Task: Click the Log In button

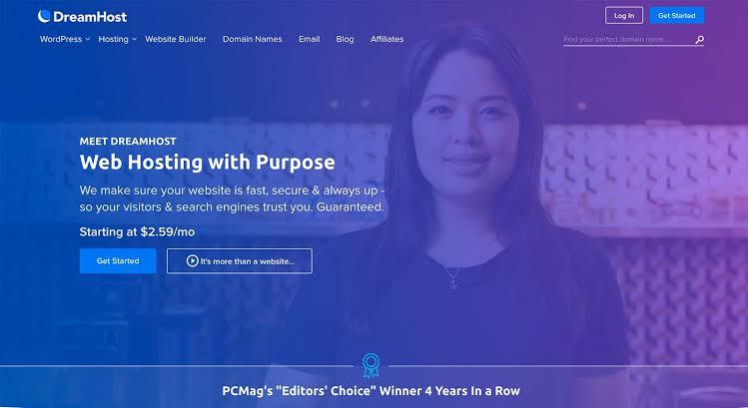Action: point(624,15)
